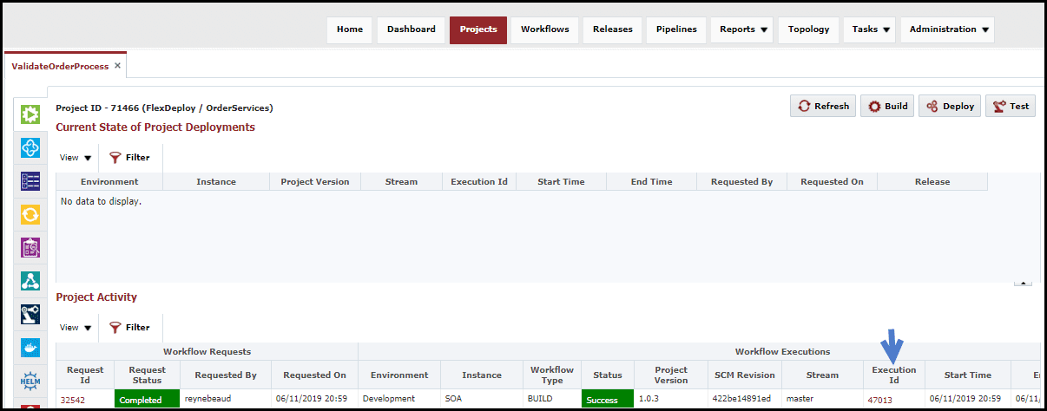Expand the Tasks dropdown menu
Viewport: 1047px width, 411px height.
[x=871, y=29]
